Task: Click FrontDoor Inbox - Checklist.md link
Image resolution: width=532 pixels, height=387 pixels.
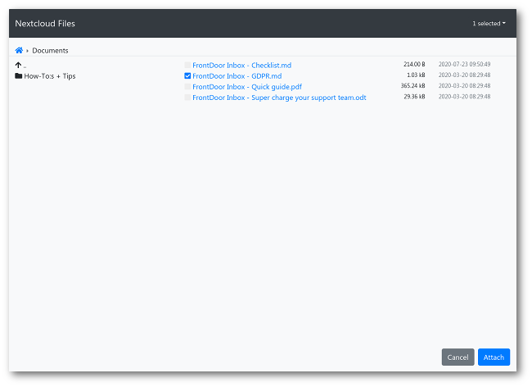Action: (x=241, y=65)
